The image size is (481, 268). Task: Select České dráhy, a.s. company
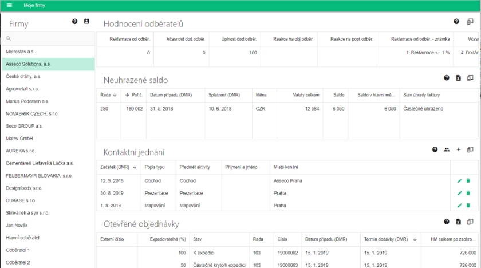pyautogui.click(x=49, y=76)
